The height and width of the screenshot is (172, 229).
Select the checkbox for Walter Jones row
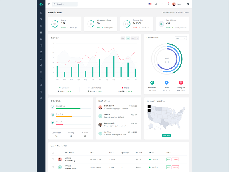53,167
